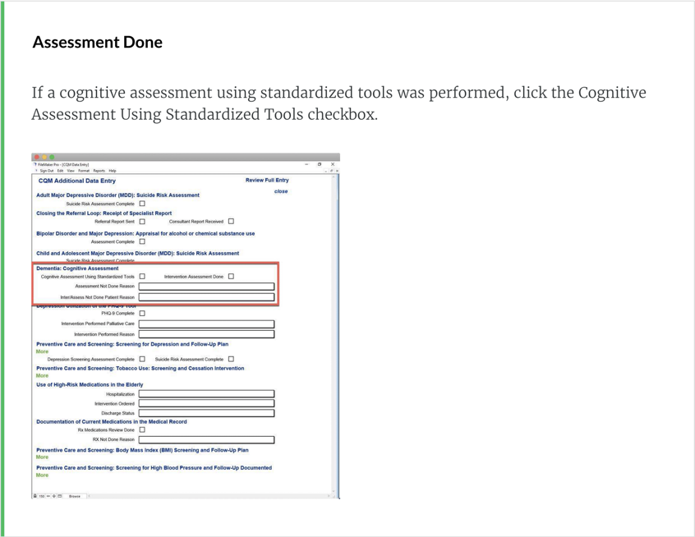Tick Rx Medications Review Done checkbox
This screenshot has width=695, height=537.
click(x=142, y=429)
